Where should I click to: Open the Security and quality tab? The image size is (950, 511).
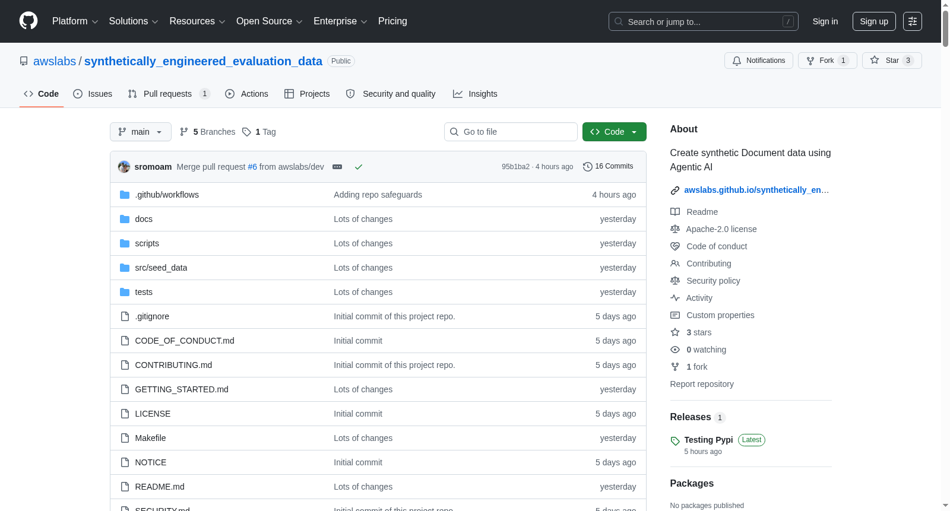391,94
